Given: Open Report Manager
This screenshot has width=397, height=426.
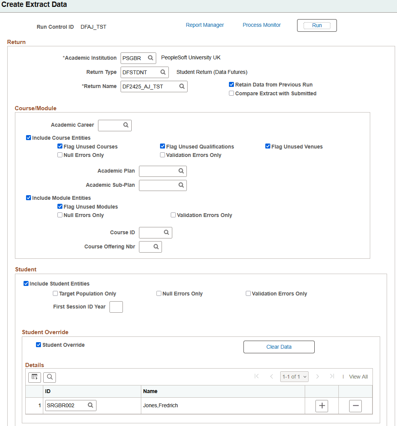Looking at the screenshot, I should tap(205, 24).
